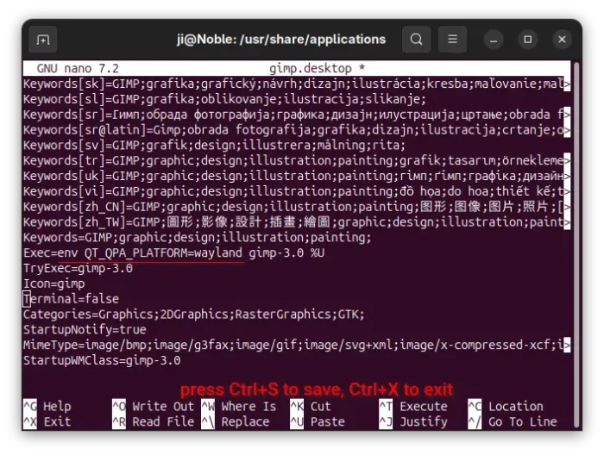The image size is (604, 455).
Task: Open the terminal hamburger menu
Action: pos(452,40)
